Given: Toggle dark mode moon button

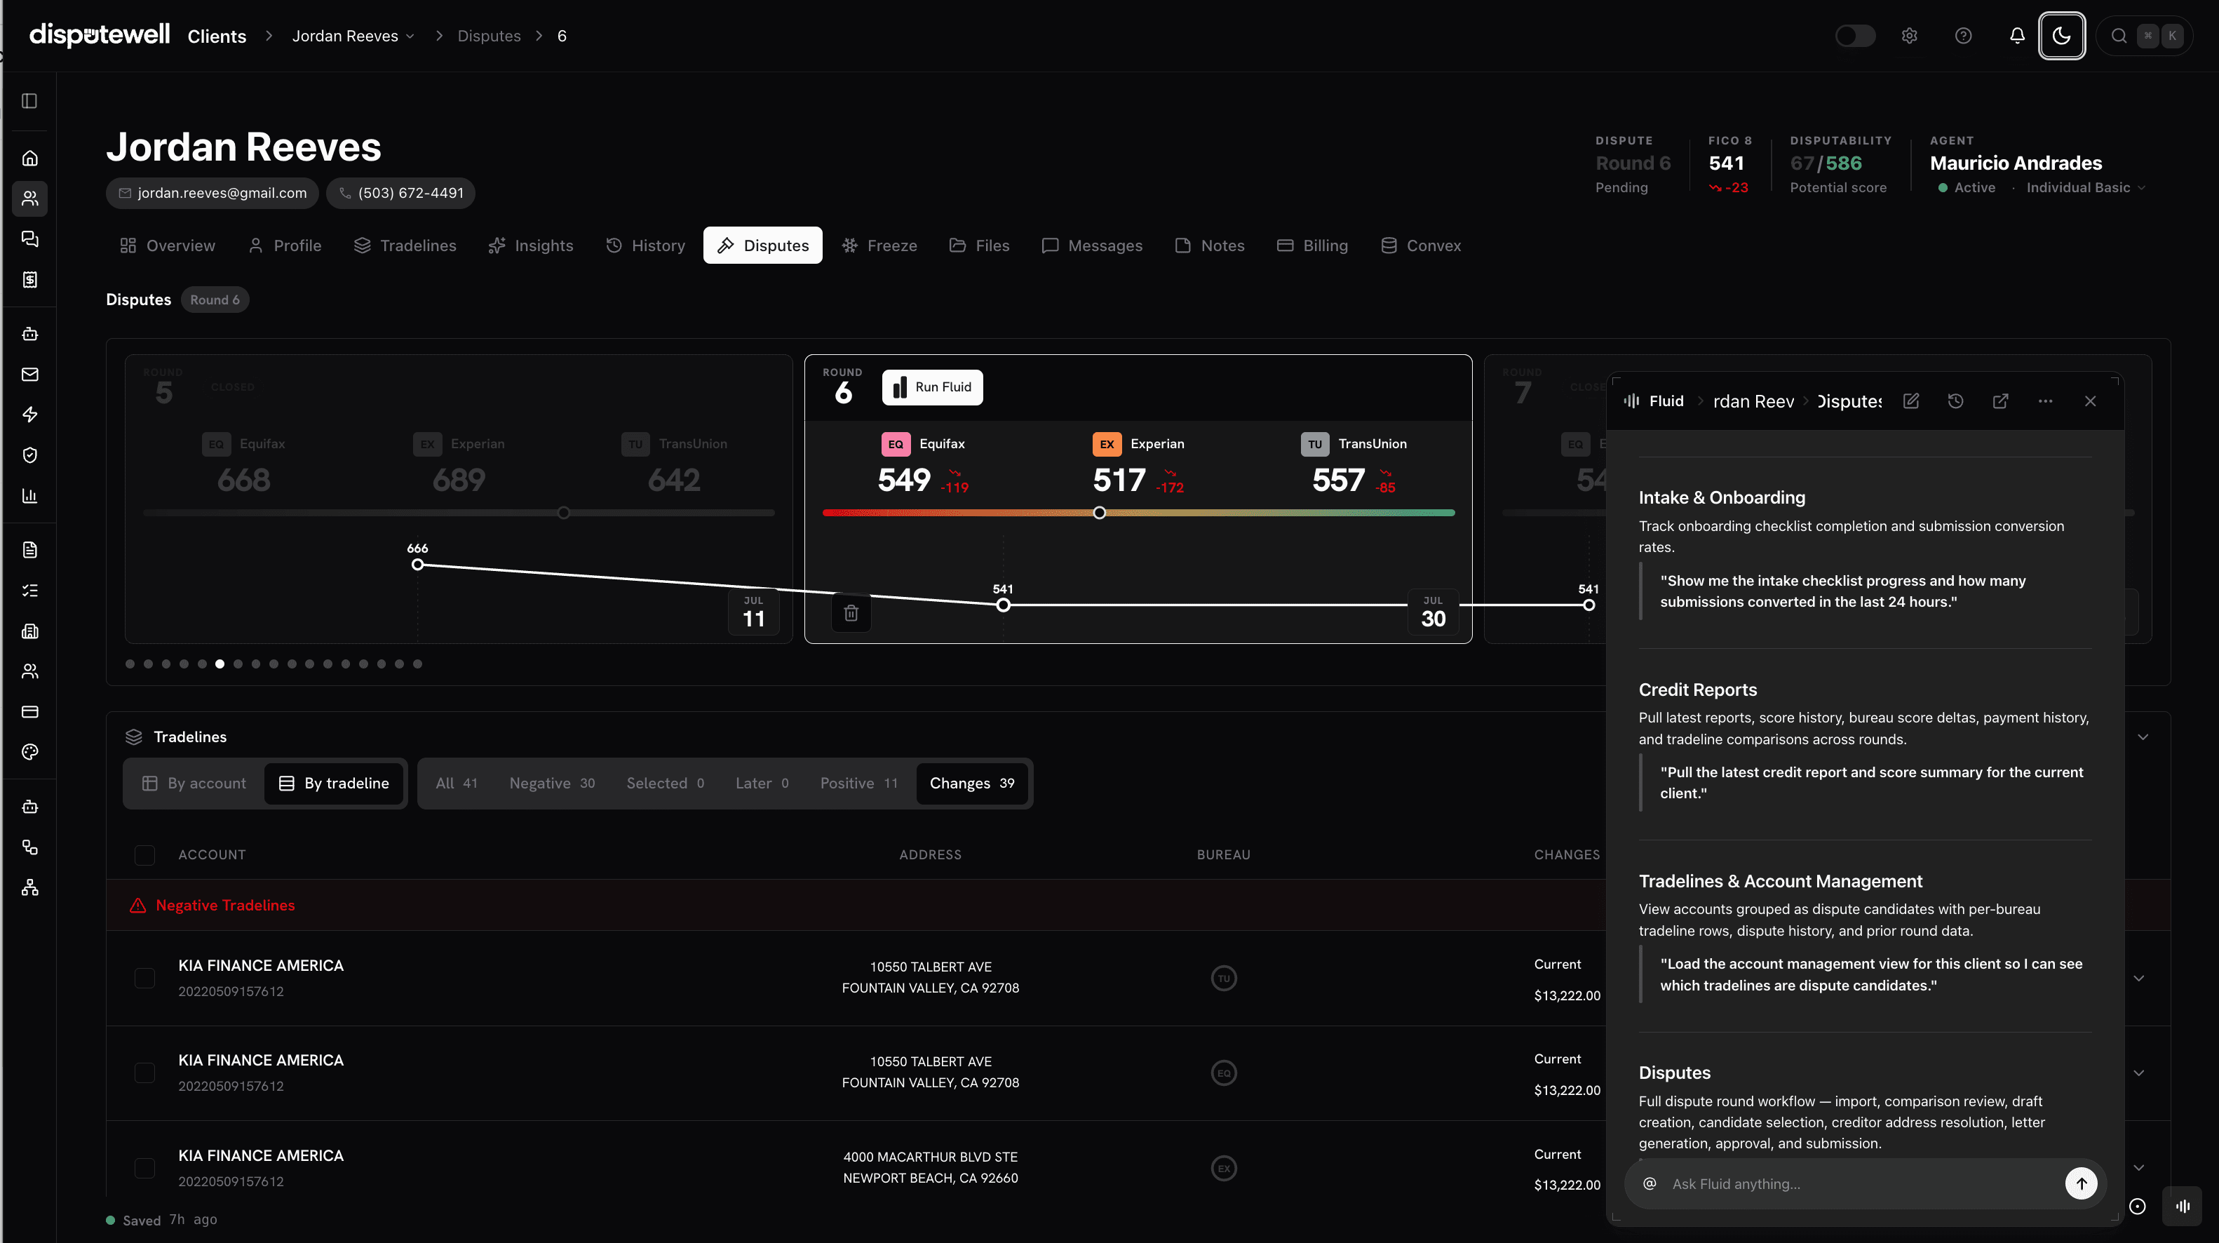Looking at the screenshot, I should pos(2061,36).
